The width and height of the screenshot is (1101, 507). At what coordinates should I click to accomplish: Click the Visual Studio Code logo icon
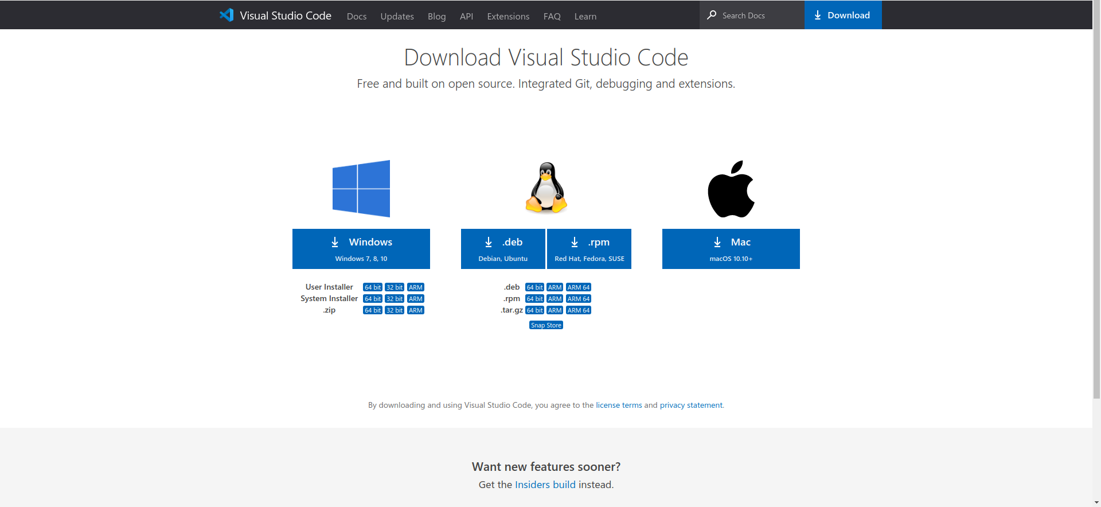(x=227, y=15)
